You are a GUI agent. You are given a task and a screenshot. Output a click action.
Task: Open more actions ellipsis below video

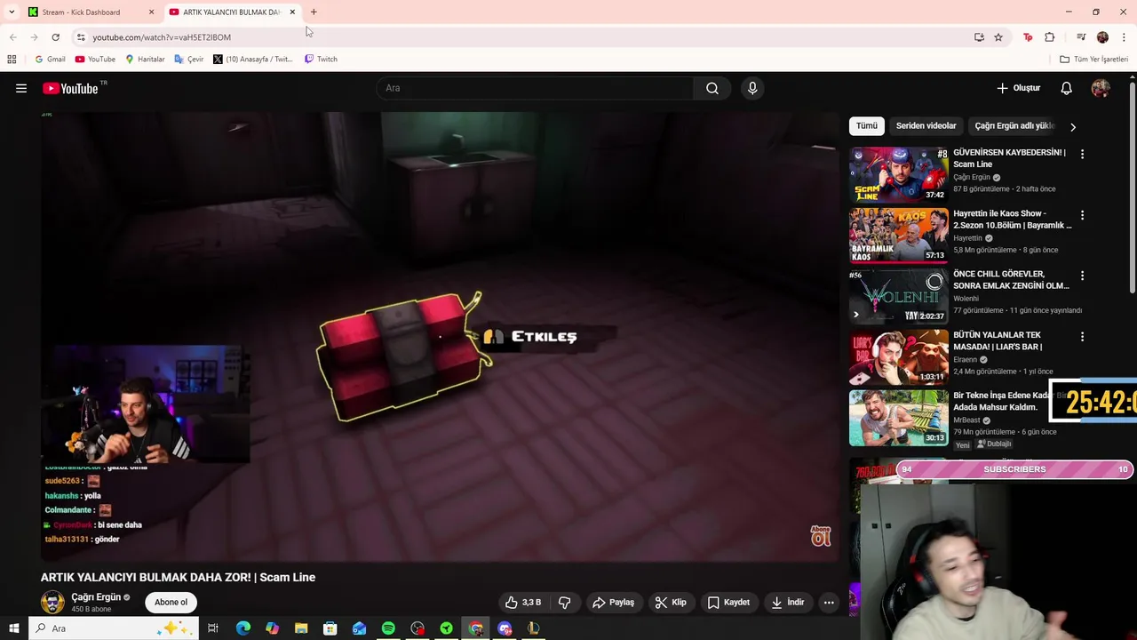click(x=829, y=603)
